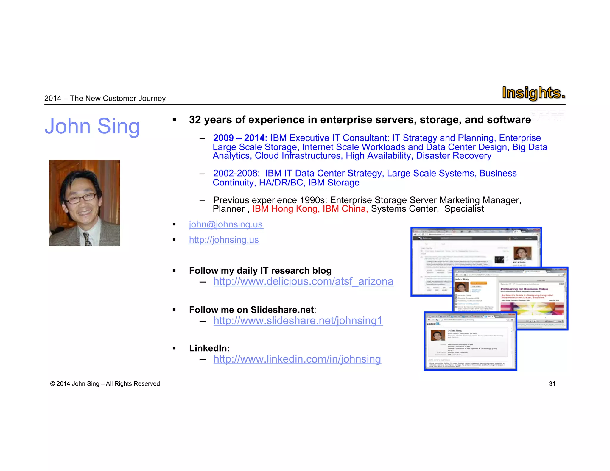This screenshot has height=471, width=610.
Task: Click the page number 31
Action: 552,384
